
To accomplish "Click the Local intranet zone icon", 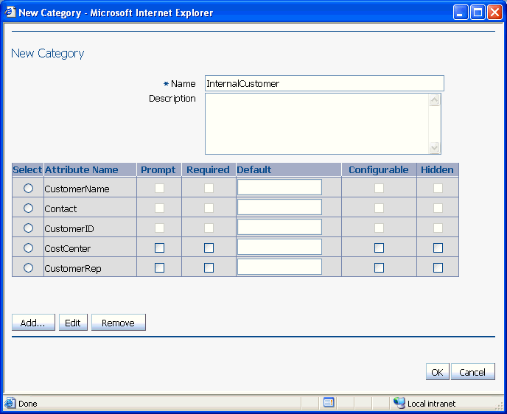I will pyautogui.click(x=399, y=403).
